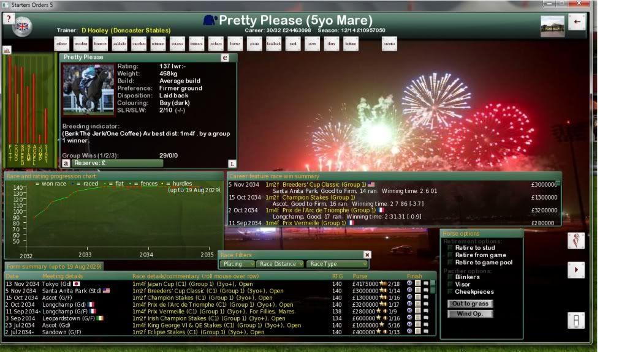The width and height of the screenshot is (627, 352).
Task: Open the help question mark icon
Action: (9, 18)
